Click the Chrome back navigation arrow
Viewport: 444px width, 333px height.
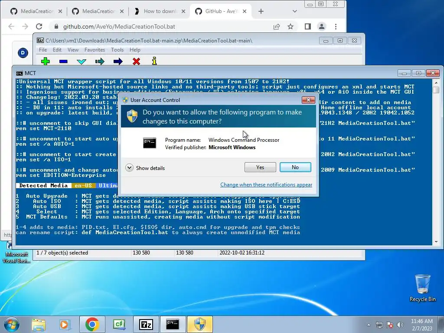pos(11,26)
